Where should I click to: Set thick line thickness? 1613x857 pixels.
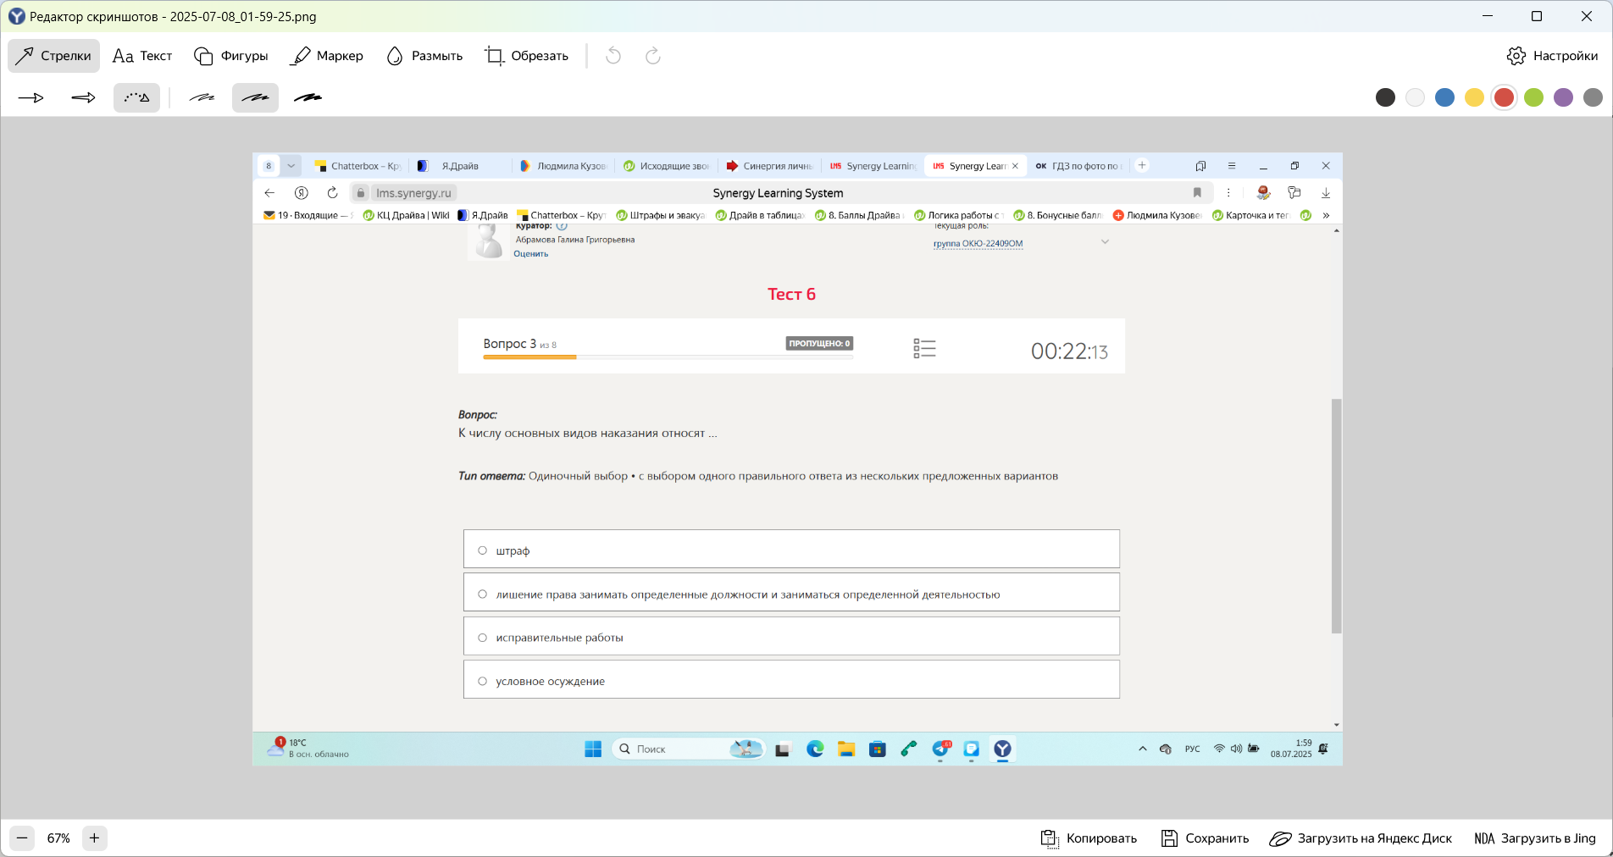(x=308, y=98)
